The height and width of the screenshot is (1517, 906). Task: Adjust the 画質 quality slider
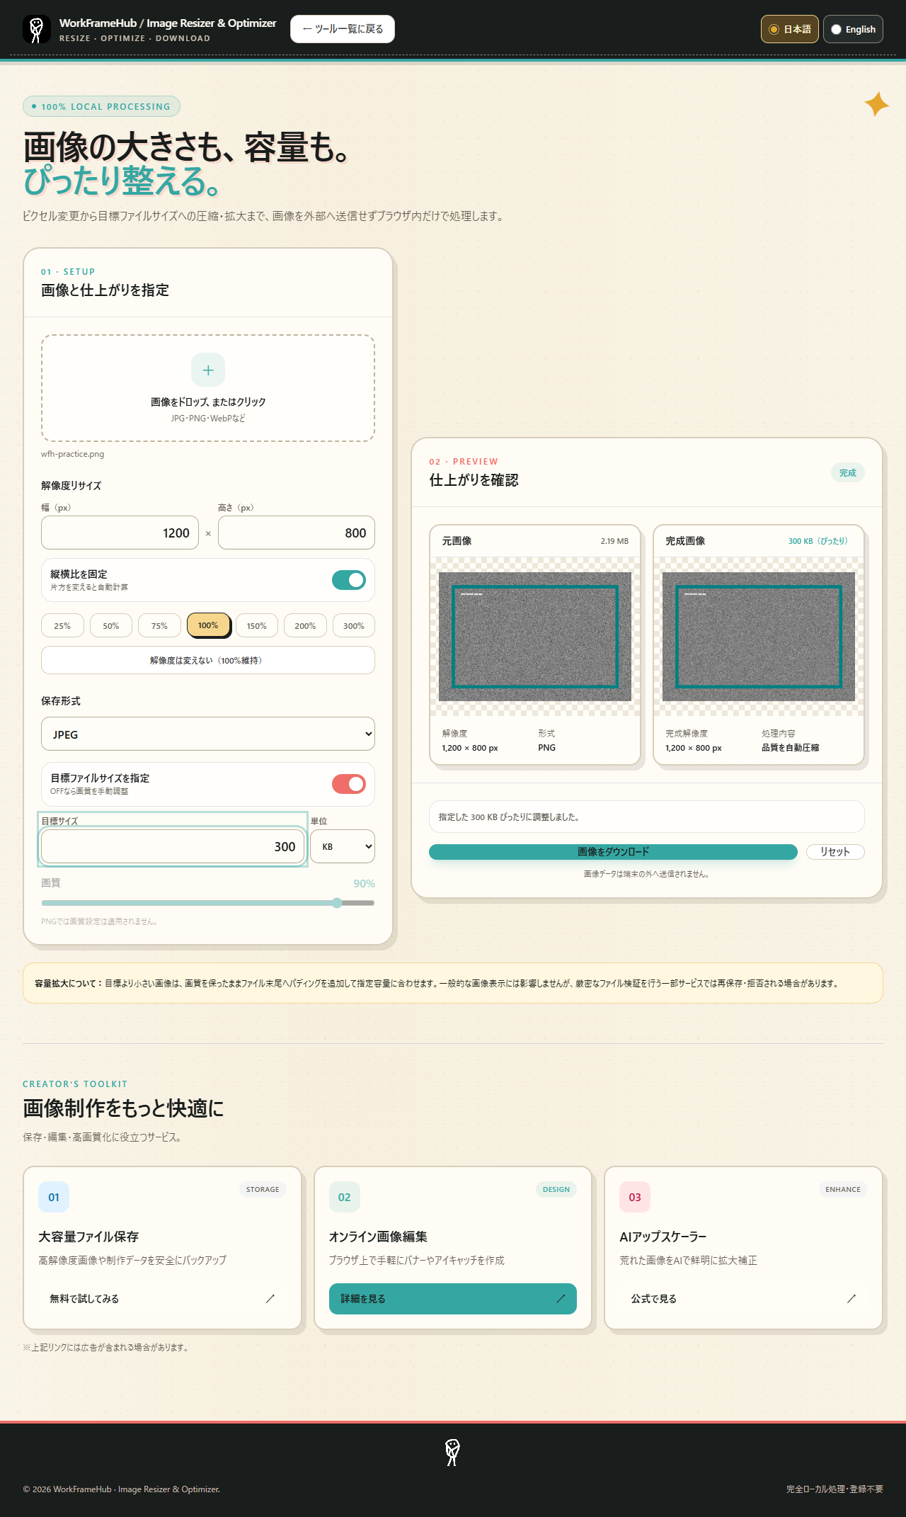(208, 903)
